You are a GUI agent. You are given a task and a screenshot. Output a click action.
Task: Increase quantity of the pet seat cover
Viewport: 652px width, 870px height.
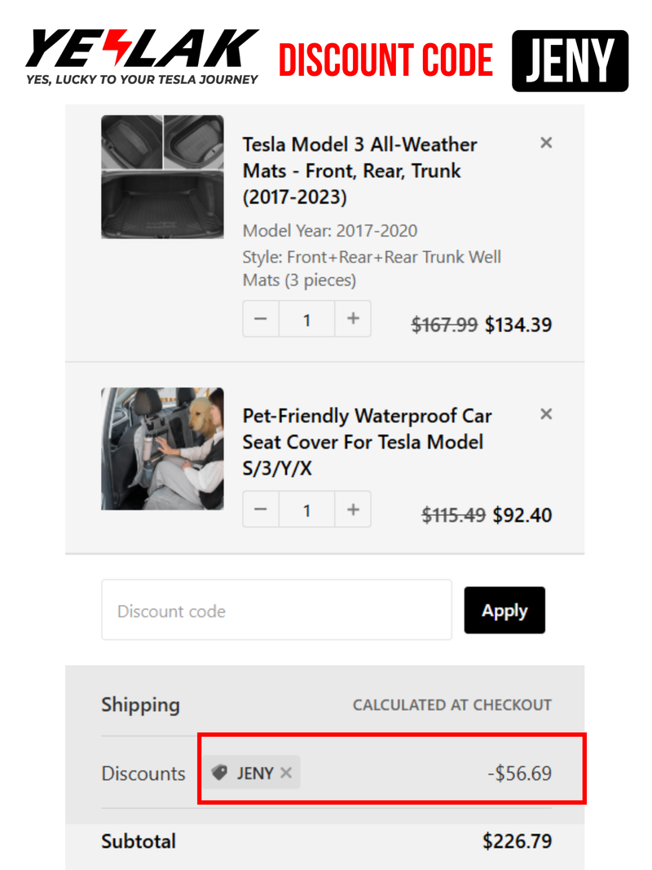pyautogui.click(x=353, y=509)
